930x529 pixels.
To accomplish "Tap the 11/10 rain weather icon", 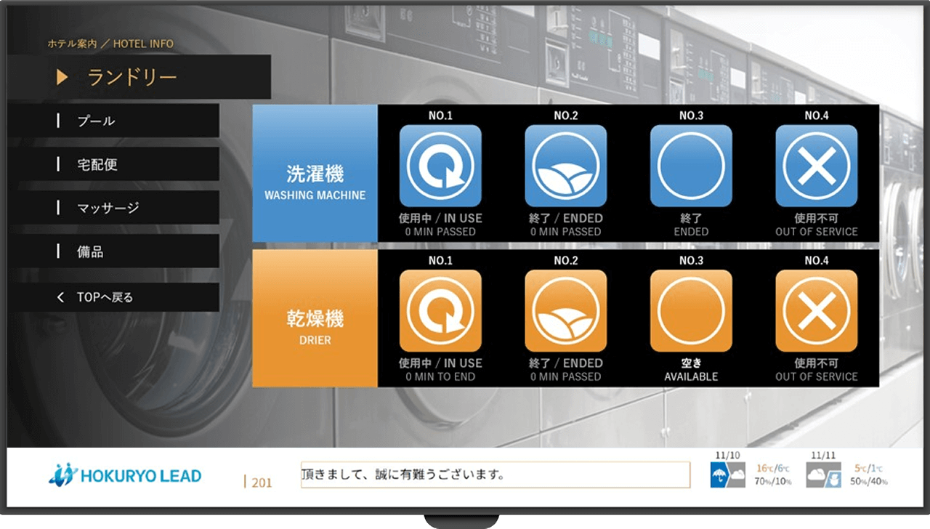I will click(x=727, y=476).
